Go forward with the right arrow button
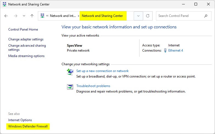 pos(16,16)
